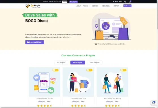This screenshot has width=158, height=108.
Task: Open the Discount on Cart Total title link
Action: tap(78, 98)
